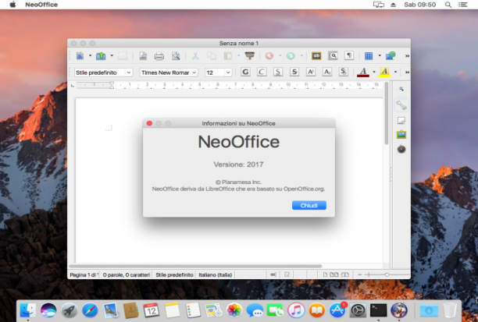This screenshot has width=478, height=322.
Task: Toggle strikethrough 'S' formatting
Action: (294, 73)
